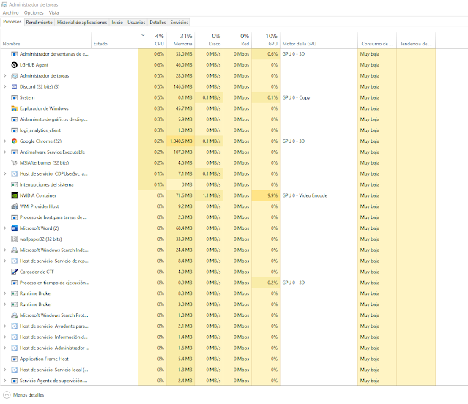Collapse view with Menos detalles chevron
The image size is (468, 404).
pyautogui.click(x=7, y=394)
